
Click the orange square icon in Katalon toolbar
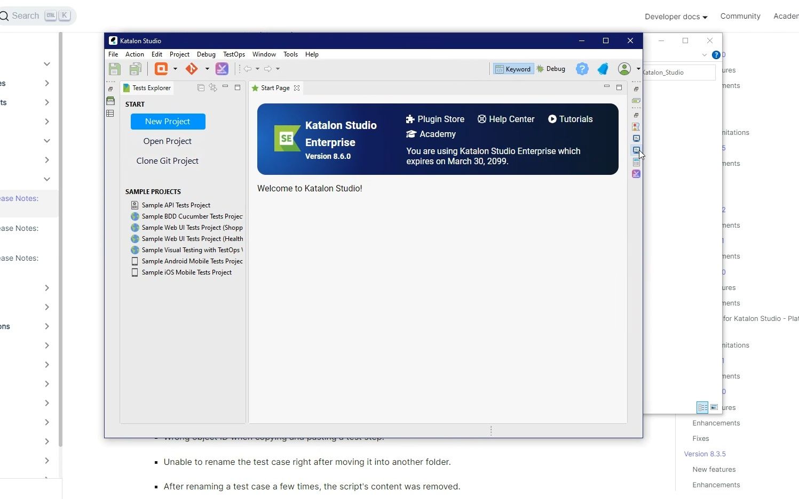coord(161,69)
